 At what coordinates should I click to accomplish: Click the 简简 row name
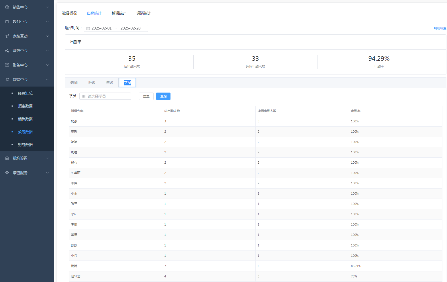tap(74, 142)
